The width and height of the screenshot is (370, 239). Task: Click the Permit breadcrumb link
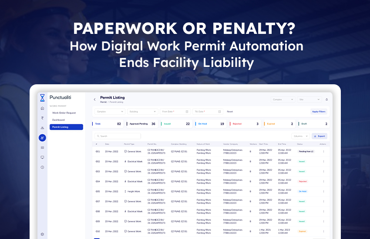pos(103,102)
